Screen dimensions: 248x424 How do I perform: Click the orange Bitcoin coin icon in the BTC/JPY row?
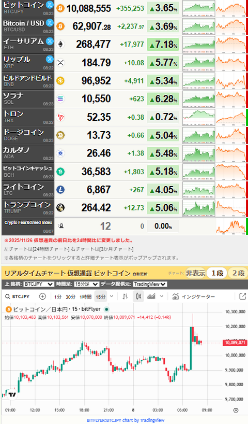point(60,8)
